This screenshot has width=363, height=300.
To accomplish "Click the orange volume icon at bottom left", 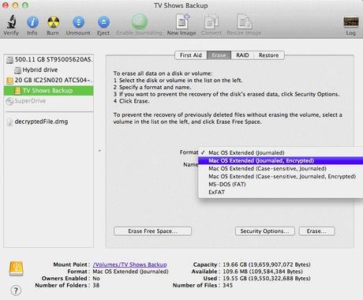I will point(17,268).
